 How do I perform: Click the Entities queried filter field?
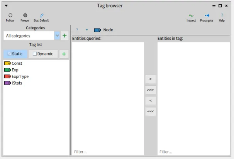click(108, 152)
